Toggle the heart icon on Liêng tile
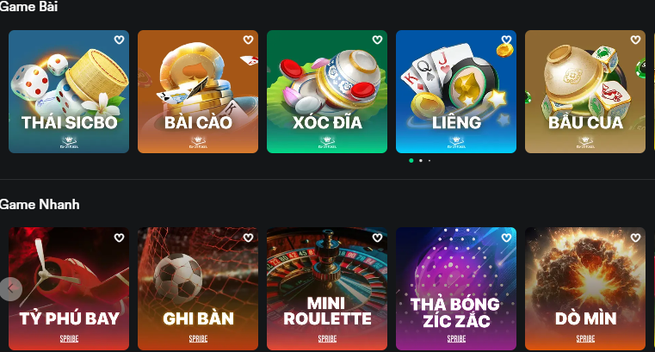Screen dimensions: 655x352 point(506,40)
